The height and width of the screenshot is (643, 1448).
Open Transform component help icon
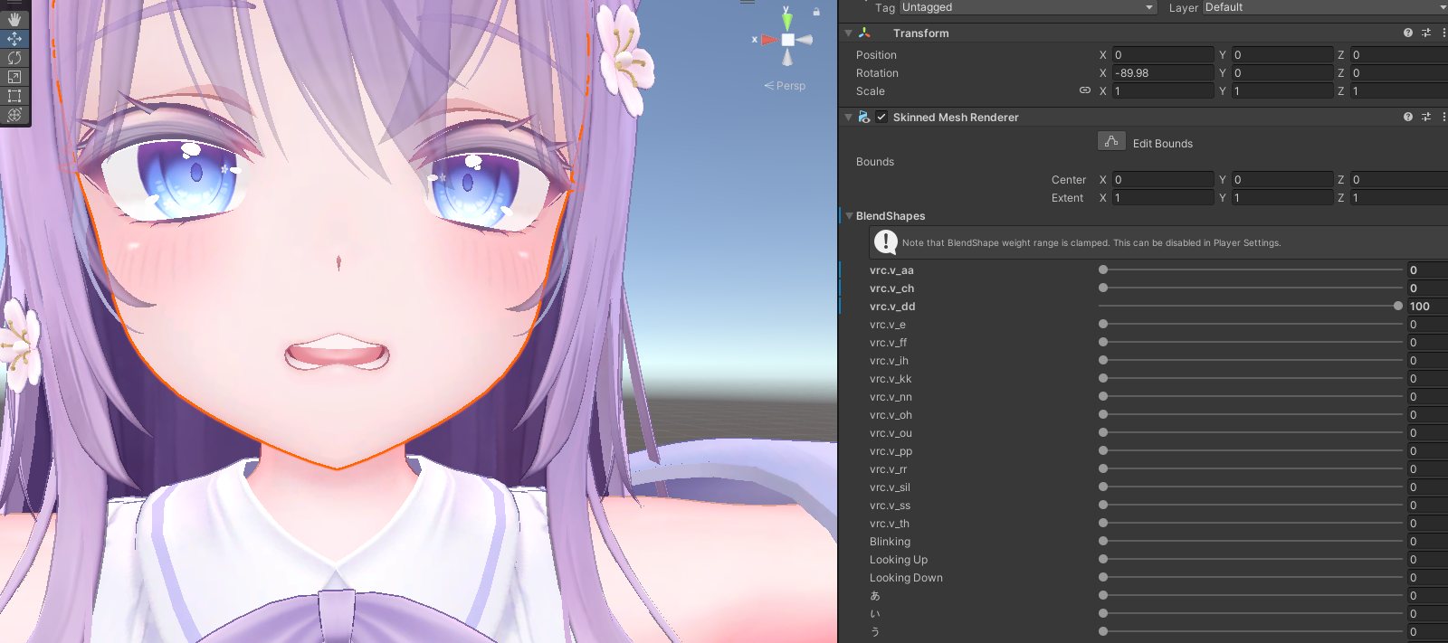click(1408, 33)
